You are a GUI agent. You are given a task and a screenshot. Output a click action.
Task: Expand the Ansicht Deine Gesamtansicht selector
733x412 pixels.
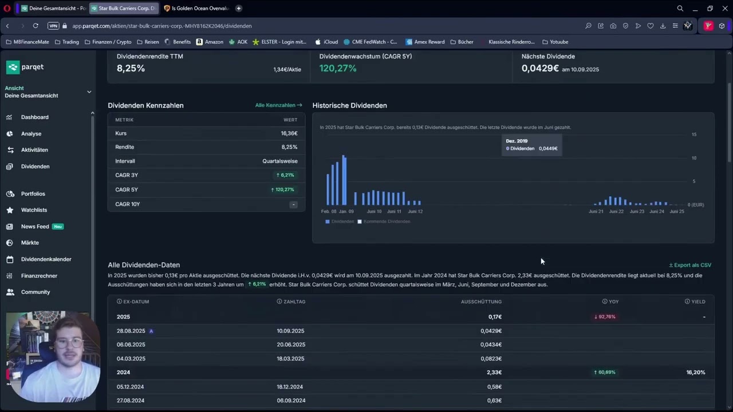(x=48, y=92)
